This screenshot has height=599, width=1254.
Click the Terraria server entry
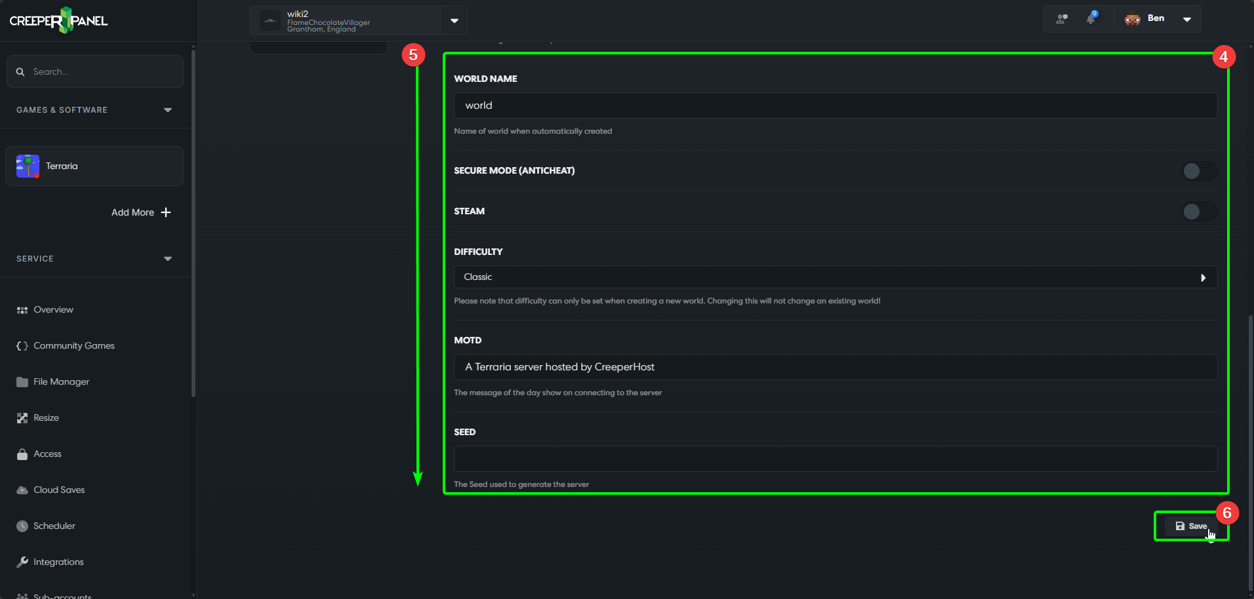[x=94, y=166]
